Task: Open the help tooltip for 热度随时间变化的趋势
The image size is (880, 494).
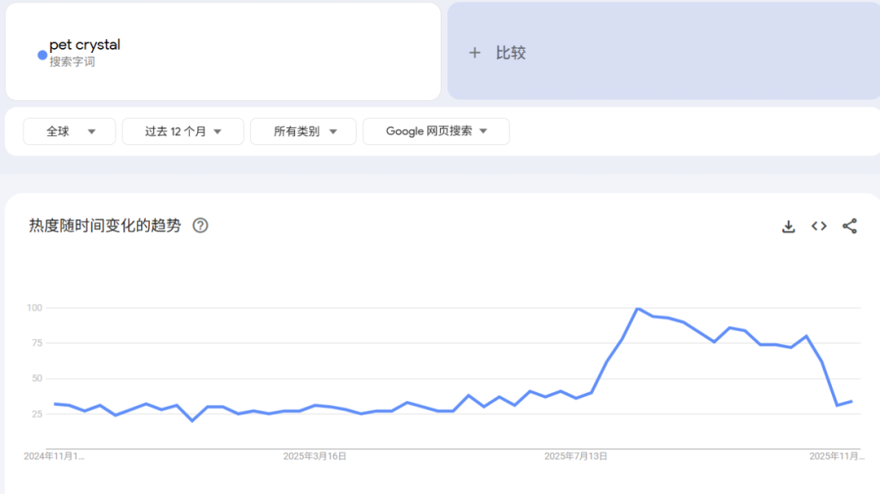Action: pyautogui.click(x=199, y=225)
